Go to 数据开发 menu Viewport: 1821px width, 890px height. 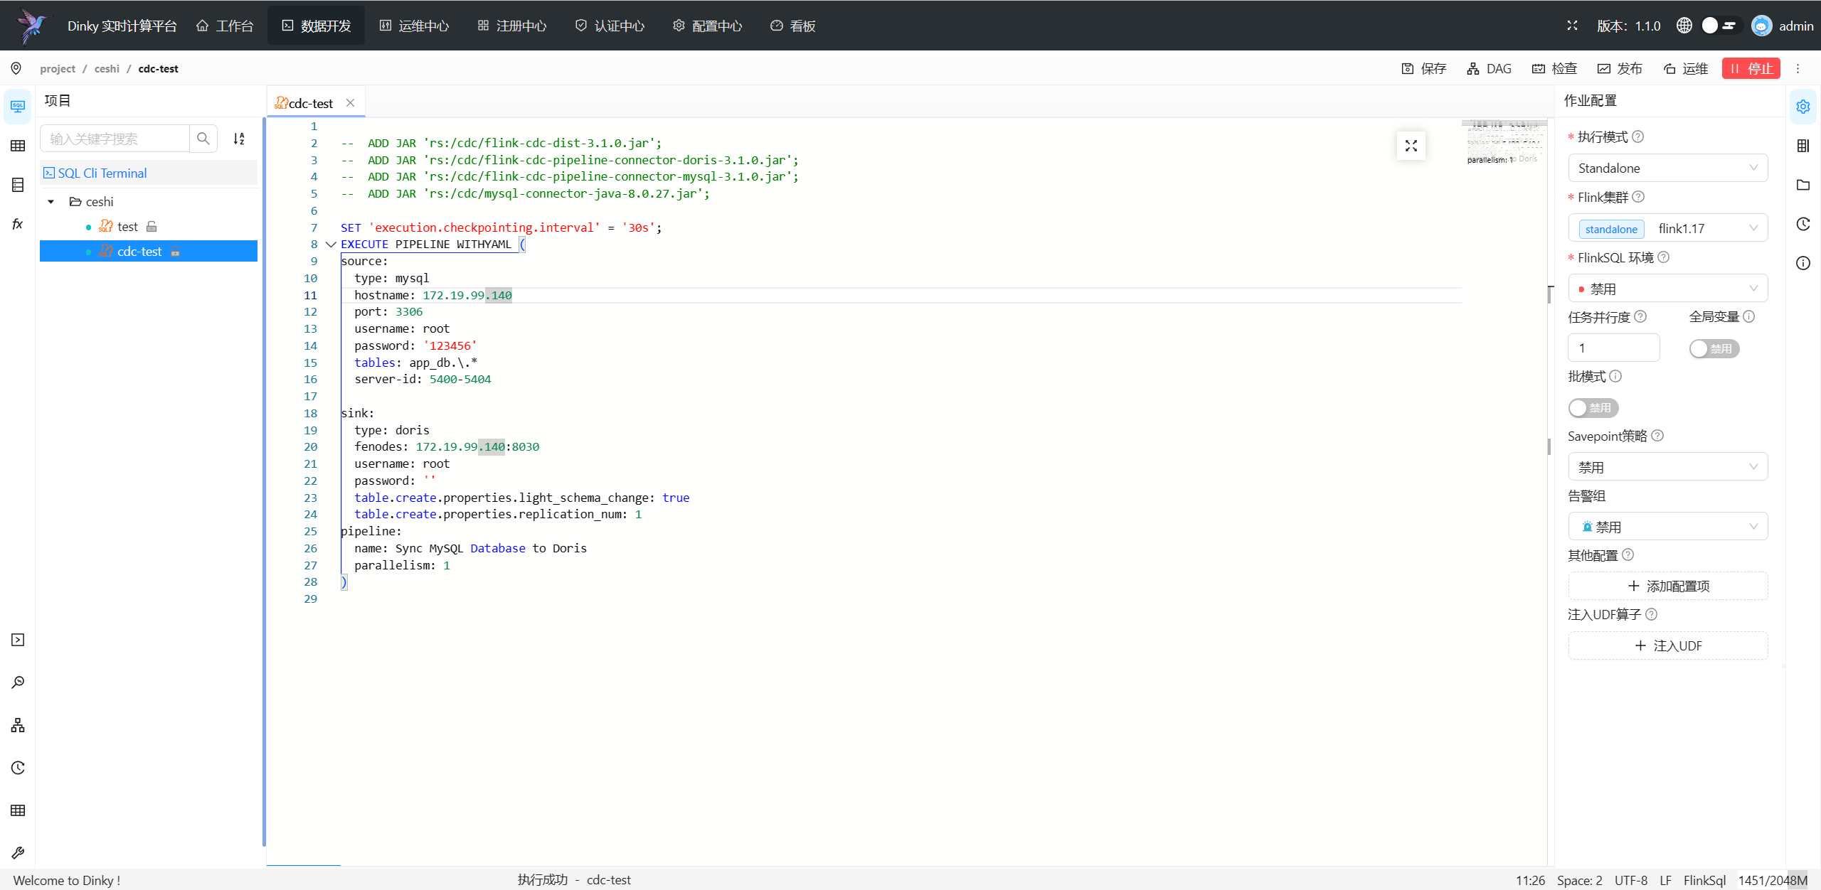pyautogui.click(x=317, y=26)
